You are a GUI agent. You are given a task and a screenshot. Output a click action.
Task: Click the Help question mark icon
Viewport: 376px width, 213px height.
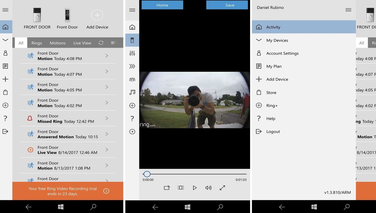(x=5, y=118)
